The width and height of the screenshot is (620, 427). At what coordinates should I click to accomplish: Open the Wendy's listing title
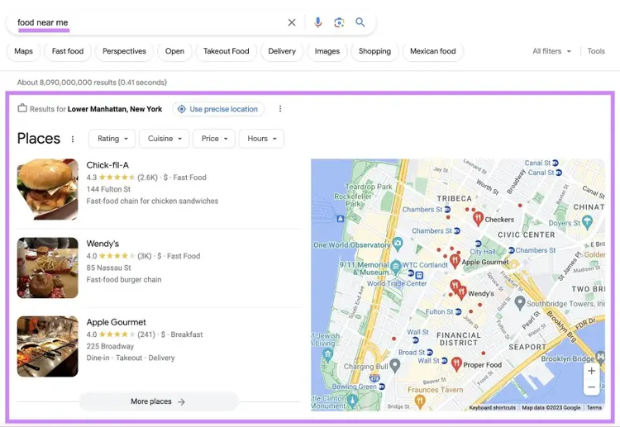[103, 244]
